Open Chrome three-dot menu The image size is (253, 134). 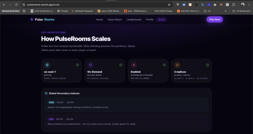click(x=249, y=5)
